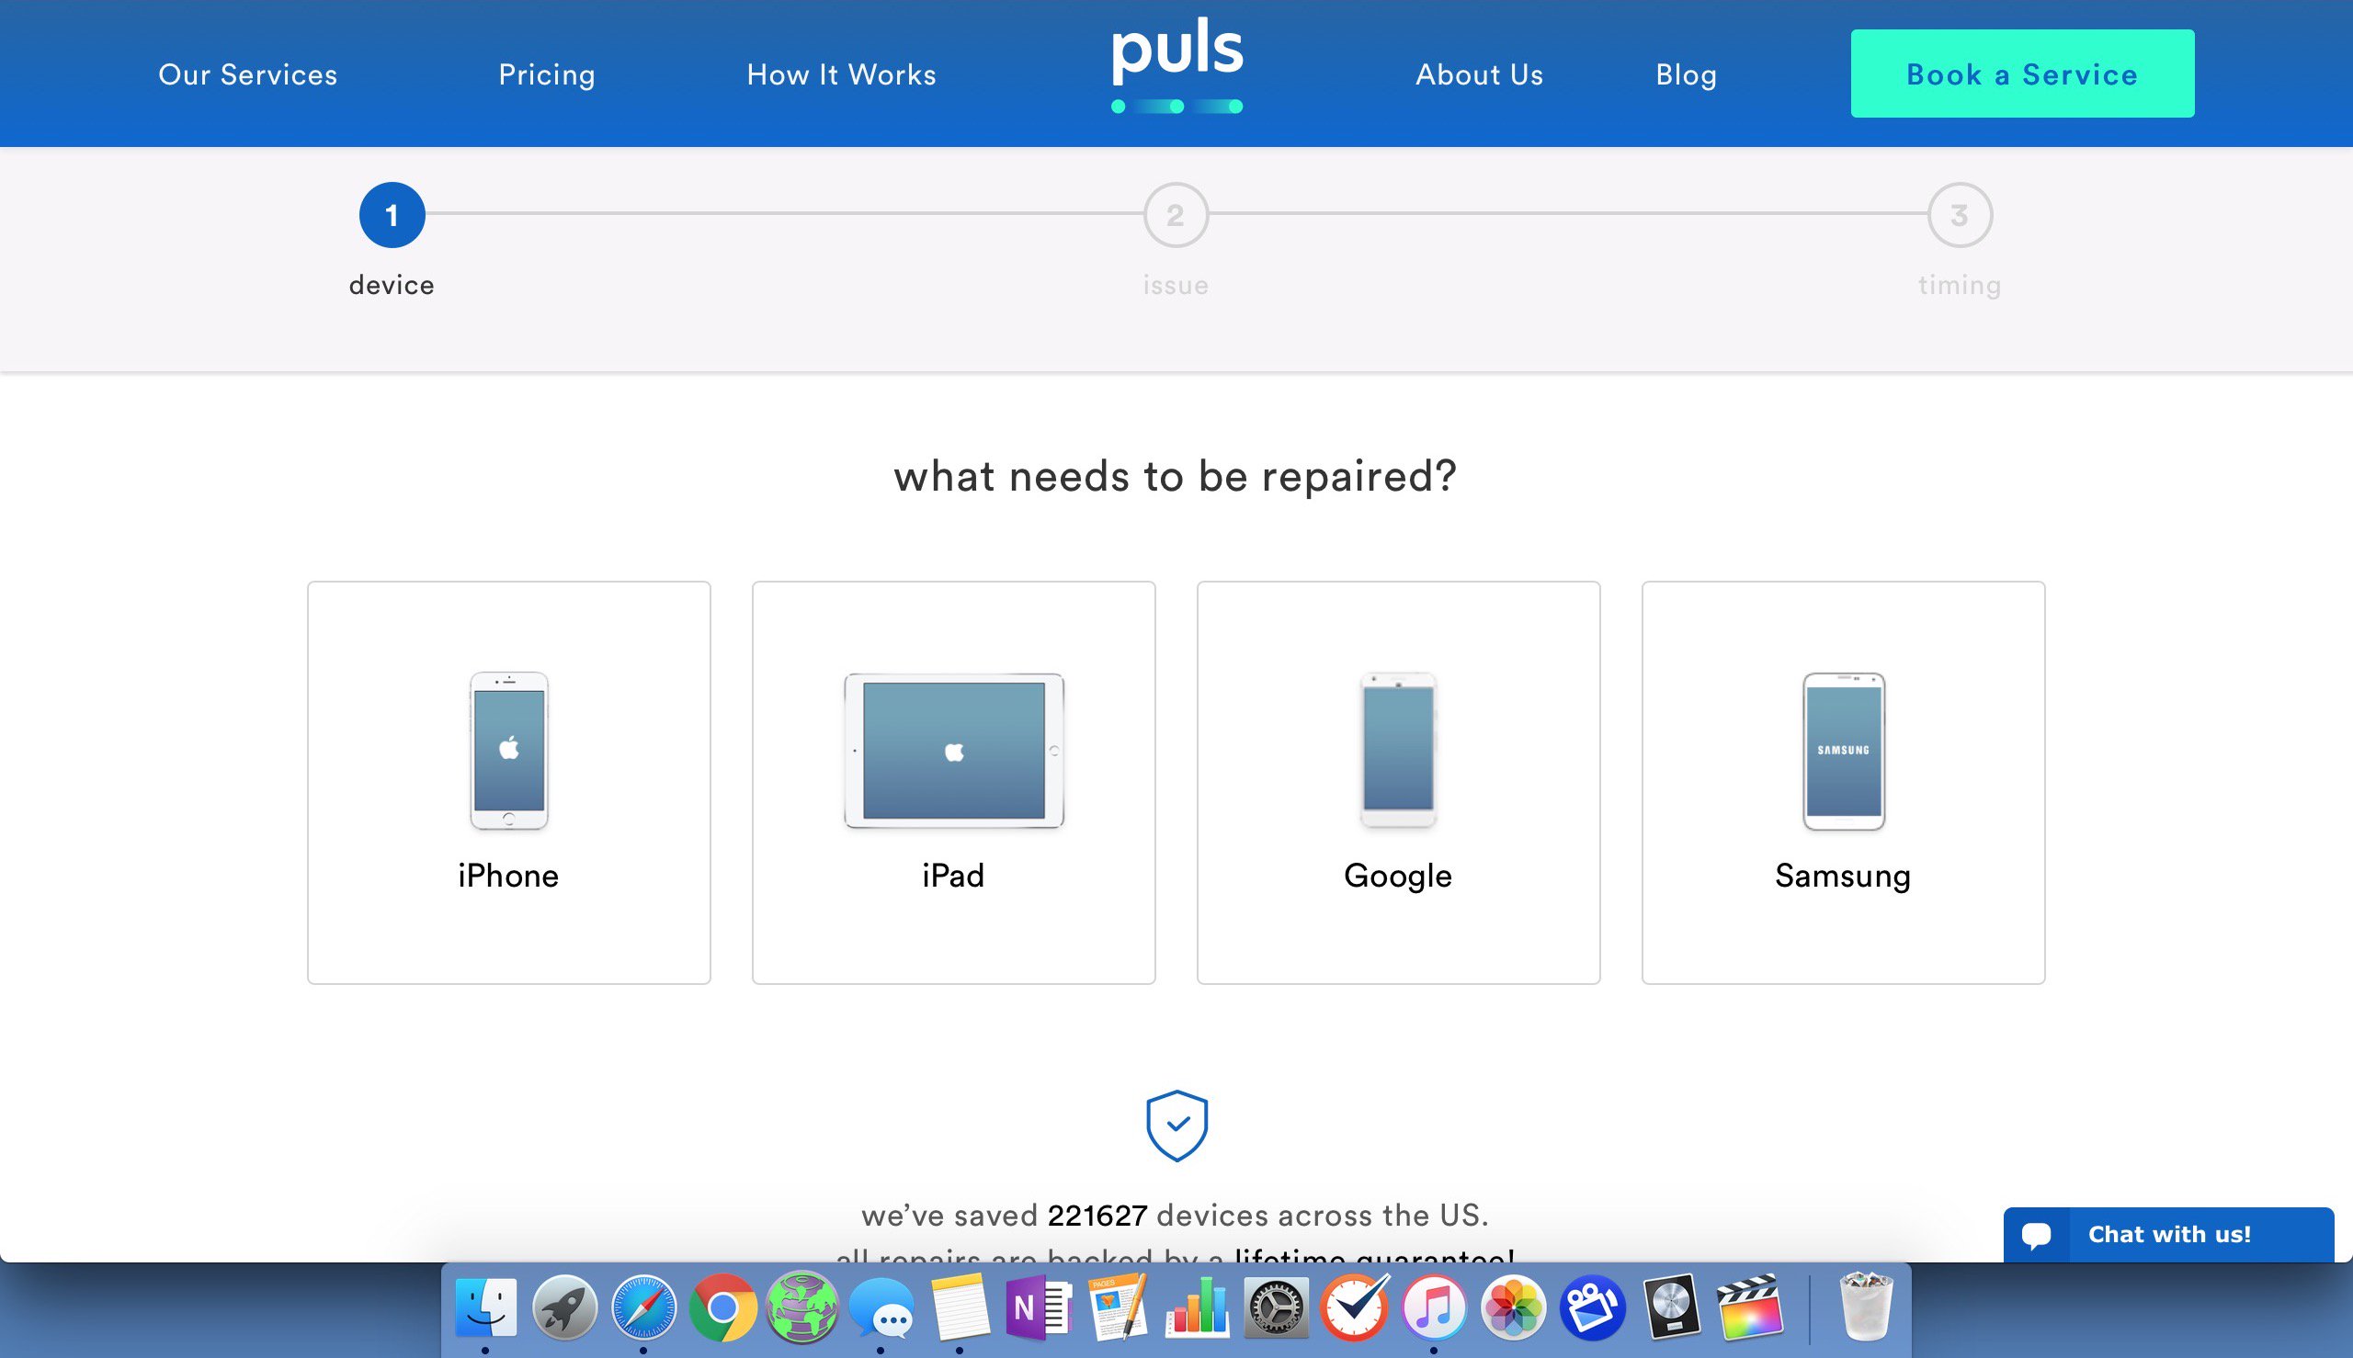
Task: Click the 'issue' step label
Action: (1176, 285)
